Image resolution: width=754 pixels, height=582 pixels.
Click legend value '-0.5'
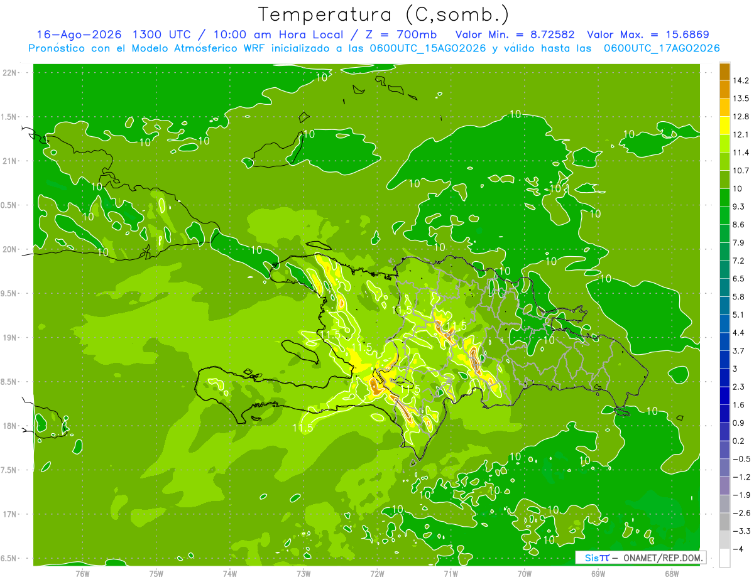(741, 459)
